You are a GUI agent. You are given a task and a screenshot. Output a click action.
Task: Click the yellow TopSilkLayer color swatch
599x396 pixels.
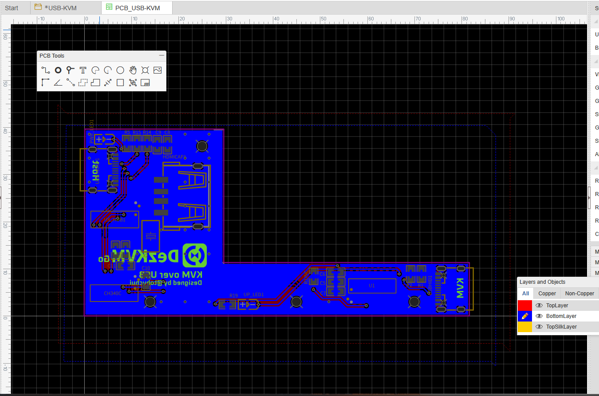pos(525,327)
